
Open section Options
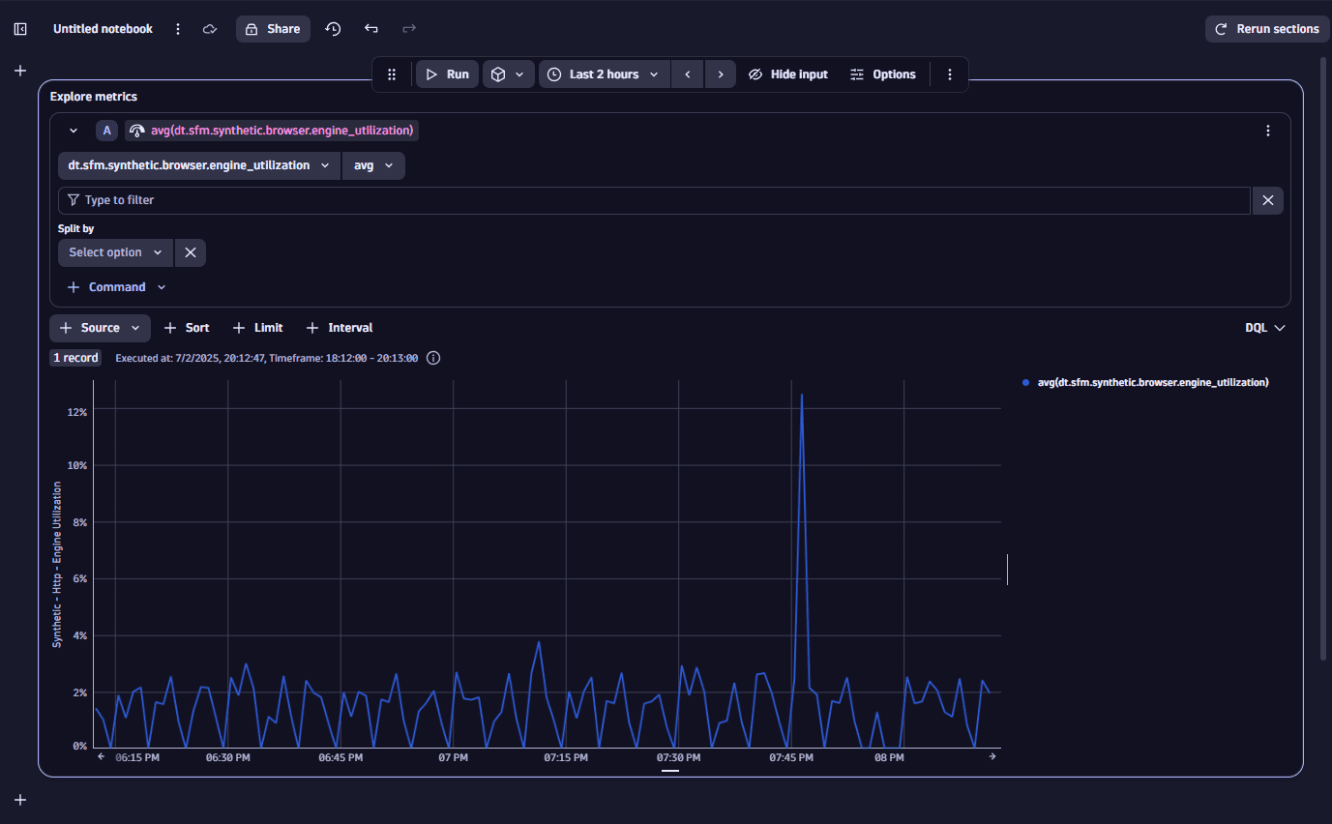[883, 74]
